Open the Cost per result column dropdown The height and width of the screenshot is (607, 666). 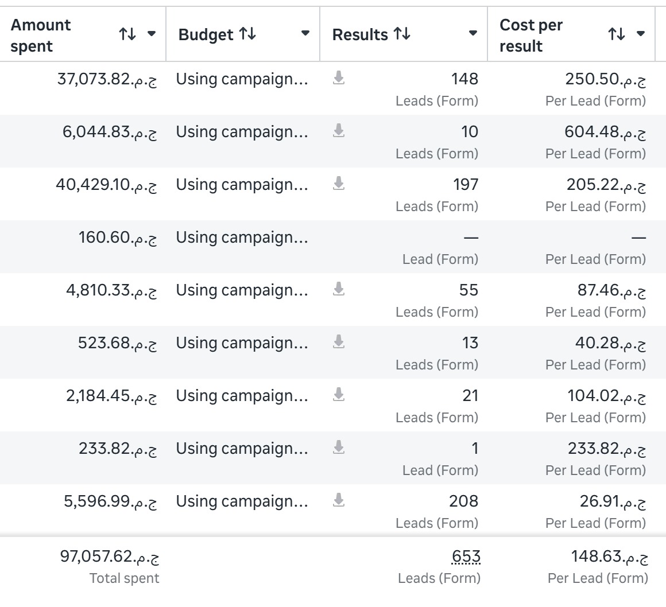641,33
